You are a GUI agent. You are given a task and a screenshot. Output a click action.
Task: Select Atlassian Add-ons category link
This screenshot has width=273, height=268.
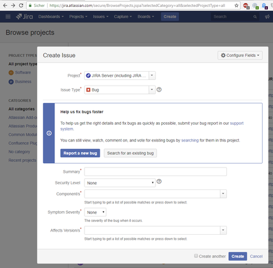pos(23,118)
